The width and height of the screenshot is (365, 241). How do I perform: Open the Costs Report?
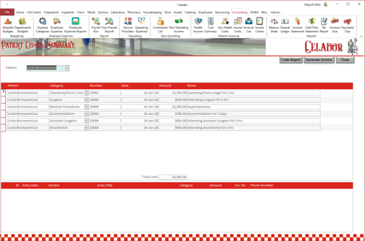pyautogui.click(x=290, y=60)
